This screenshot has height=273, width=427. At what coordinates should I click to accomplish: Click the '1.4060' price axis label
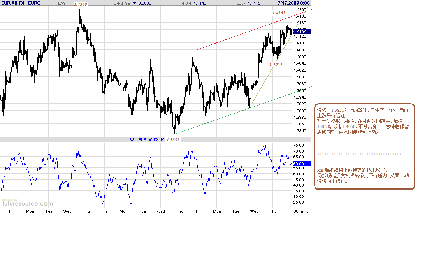[300, 57]
